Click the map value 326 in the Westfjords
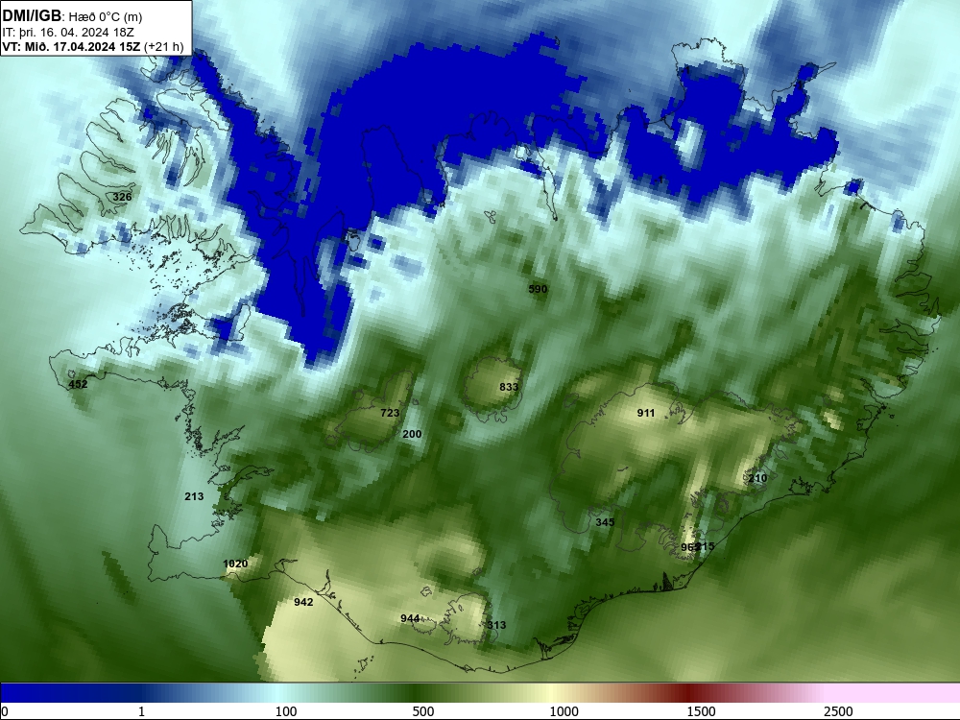The height and width of the screenshot is (720, 960). [122, 197]
